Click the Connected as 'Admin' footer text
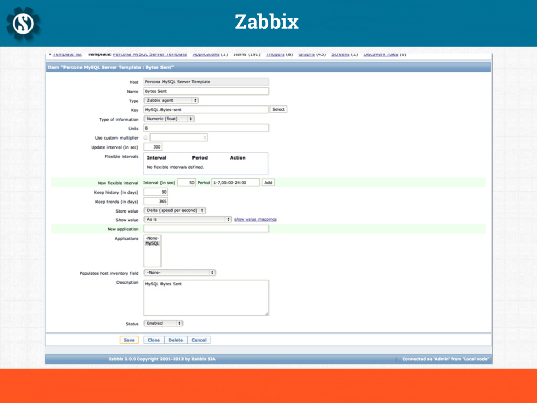 pyautogui.click(x=445, y=359)
